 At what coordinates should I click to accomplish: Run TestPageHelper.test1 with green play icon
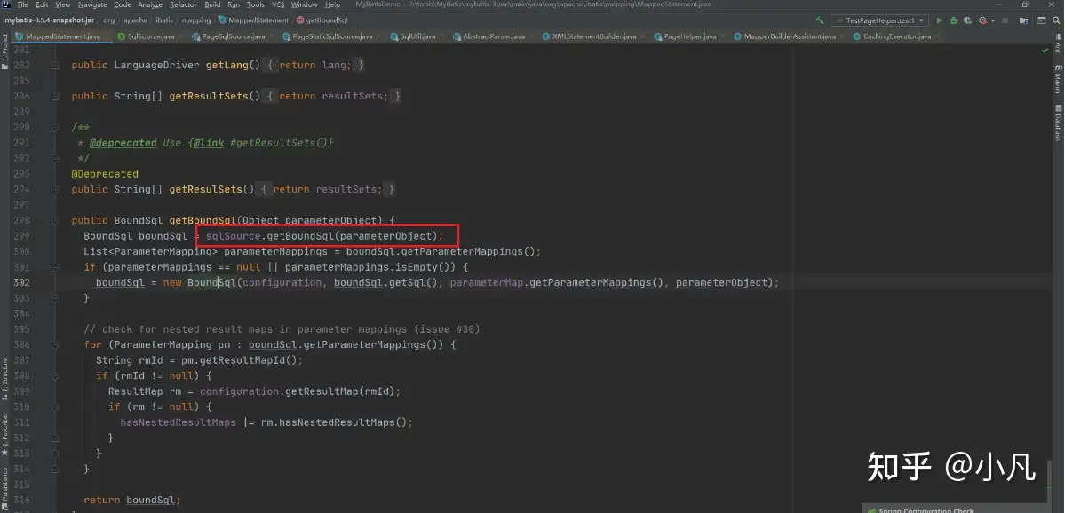pyautogui.click(x=940, y=20)
